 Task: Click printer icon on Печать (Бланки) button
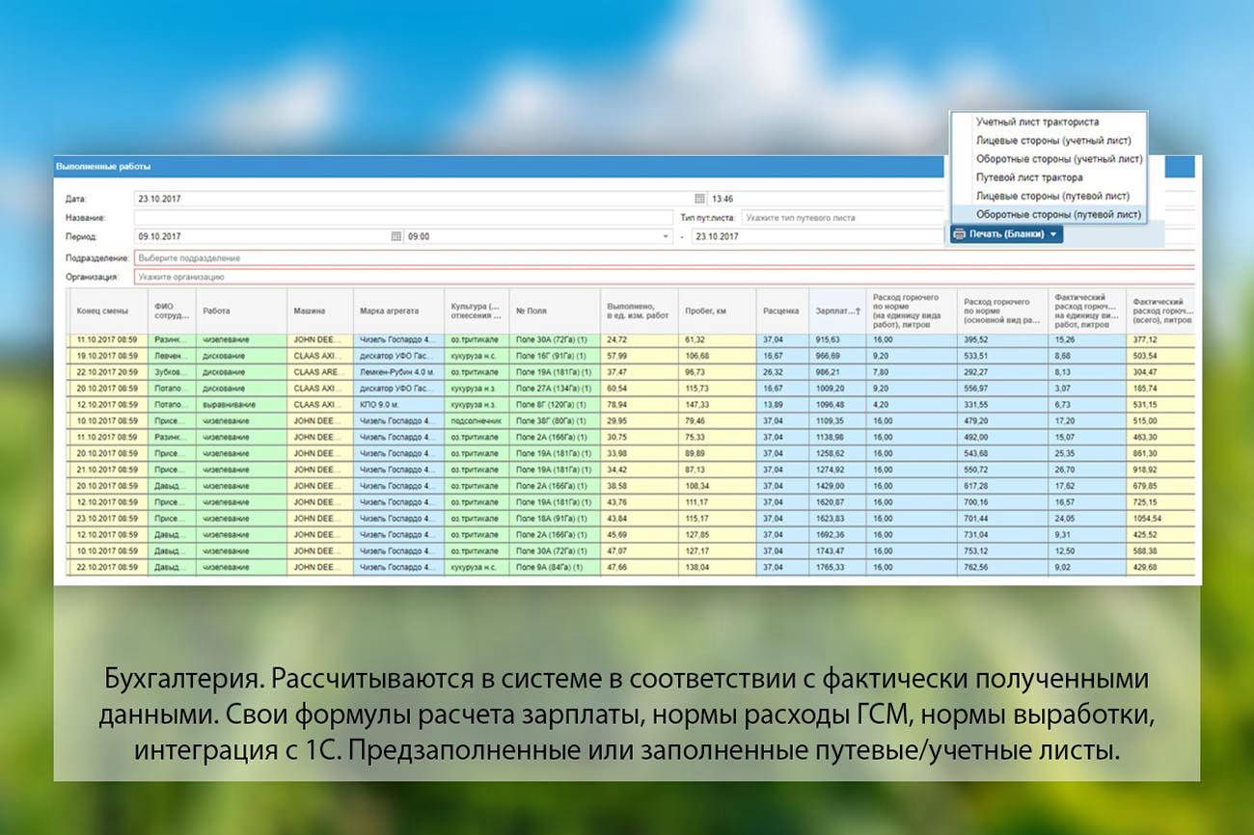coord(959,234)
